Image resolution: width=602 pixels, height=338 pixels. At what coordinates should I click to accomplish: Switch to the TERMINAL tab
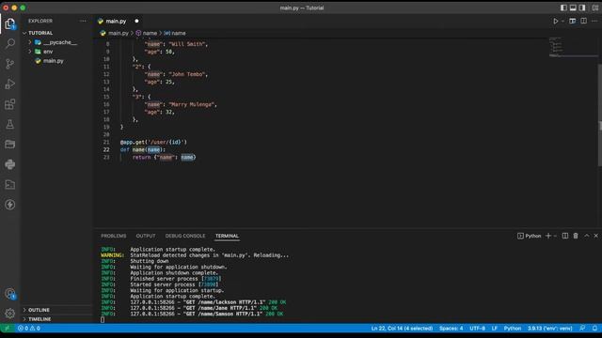[227, 236]
